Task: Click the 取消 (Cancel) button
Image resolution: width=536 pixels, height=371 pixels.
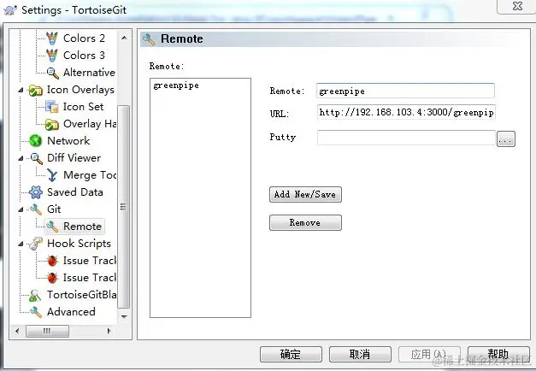Action: [x=360, y=354]
